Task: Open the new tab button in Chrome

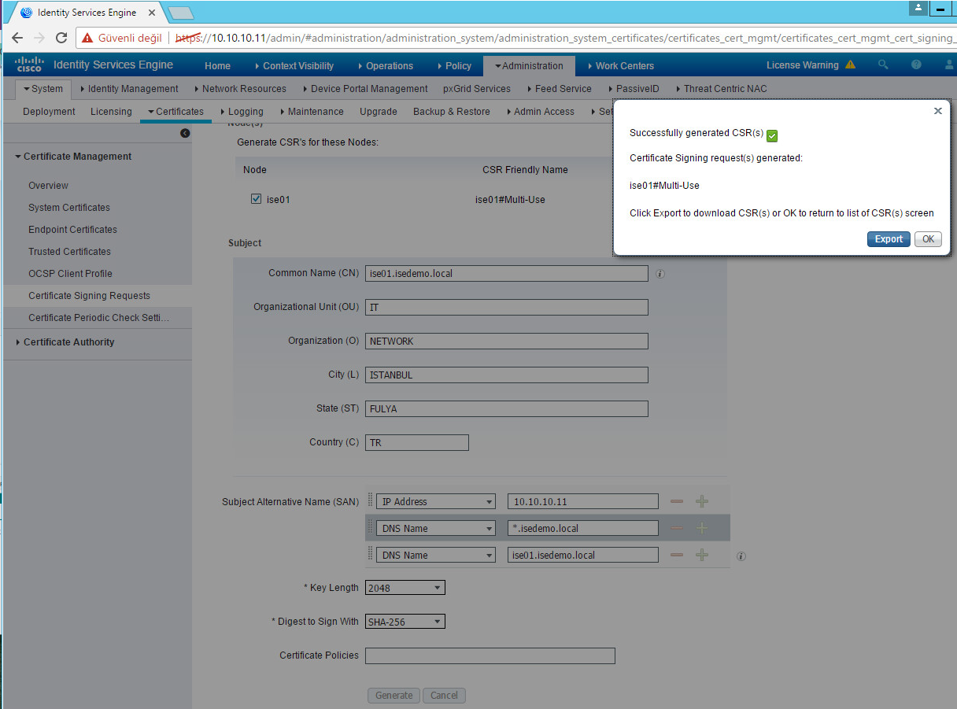Action: (181, 13)
